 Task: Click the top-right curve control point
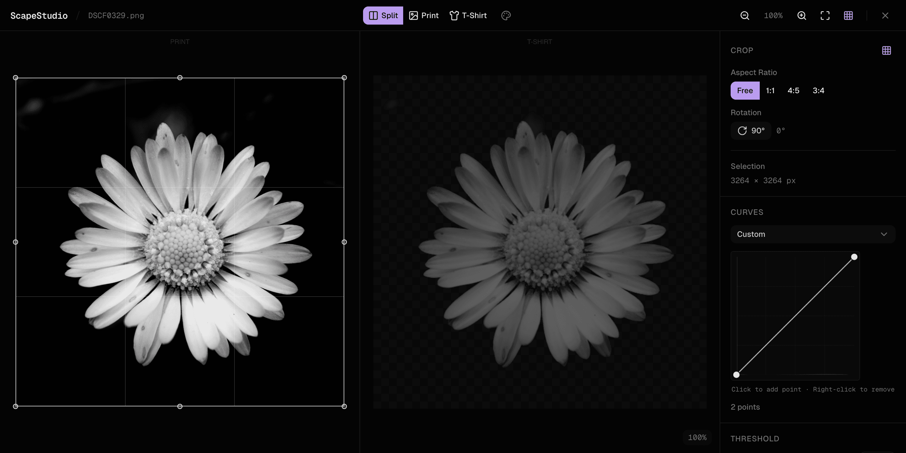pos(854,257)
